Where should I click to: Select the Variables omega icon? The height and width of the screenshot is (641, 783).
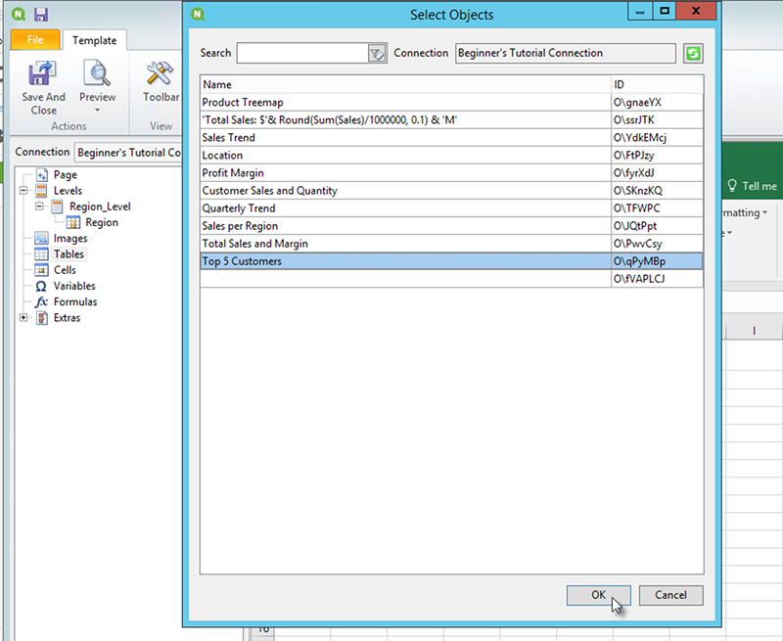[x=41, y=287]
